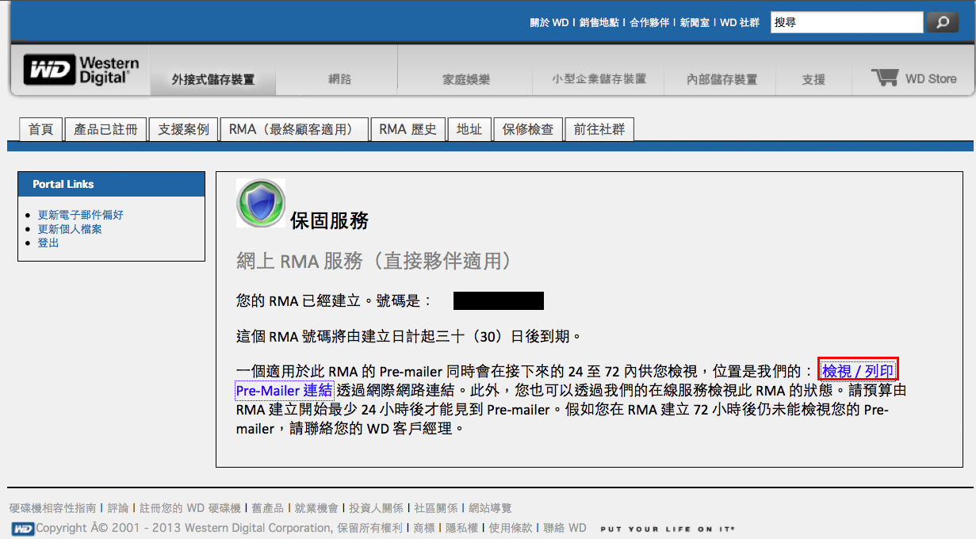Open 網站導覽 footer link
This screenshot has width=976, height=539.
[490, 508]
